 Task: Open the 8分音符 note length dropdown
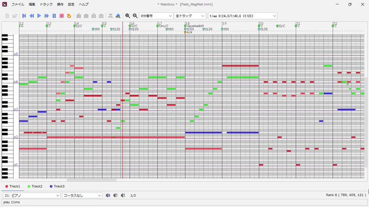(x=156, y=16)
